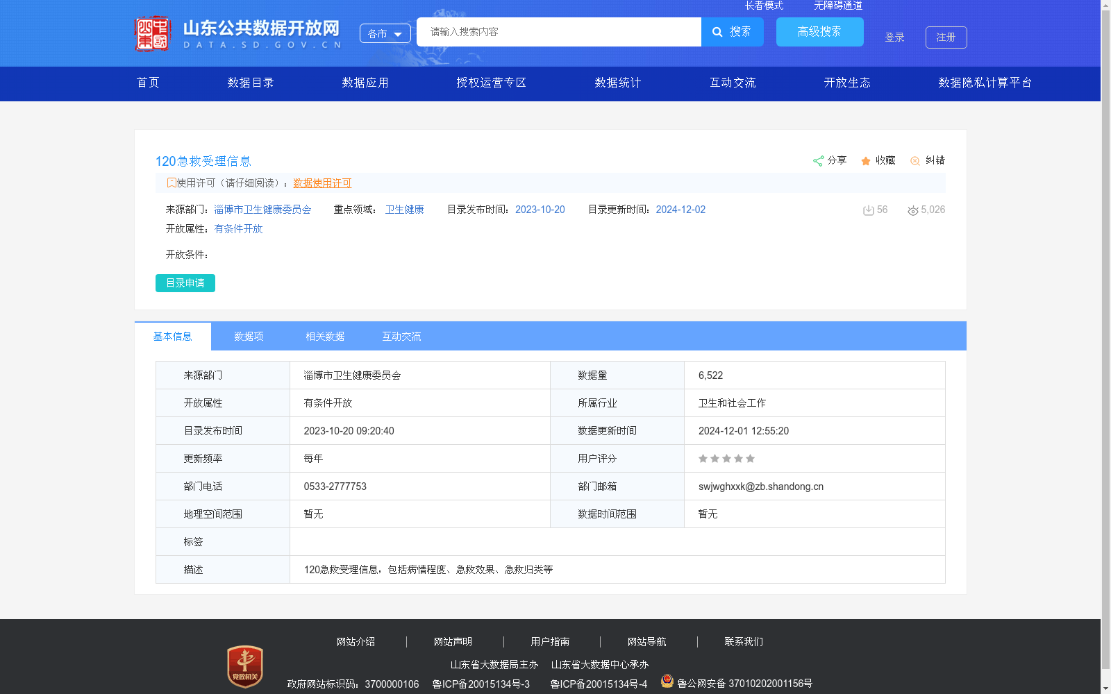This screenshot has width=1111, height=694.
Task: Click publish date 2023-10-20 near the title
Action: click(x=540, y=210)
